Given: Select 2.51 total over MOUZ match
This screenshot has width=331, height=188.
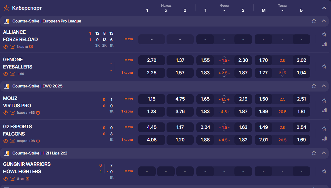Looking at the screenshot, I should coord(301,99).
